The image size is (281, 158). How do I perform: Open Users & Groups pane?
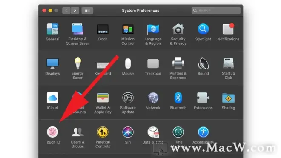[77, 132]
